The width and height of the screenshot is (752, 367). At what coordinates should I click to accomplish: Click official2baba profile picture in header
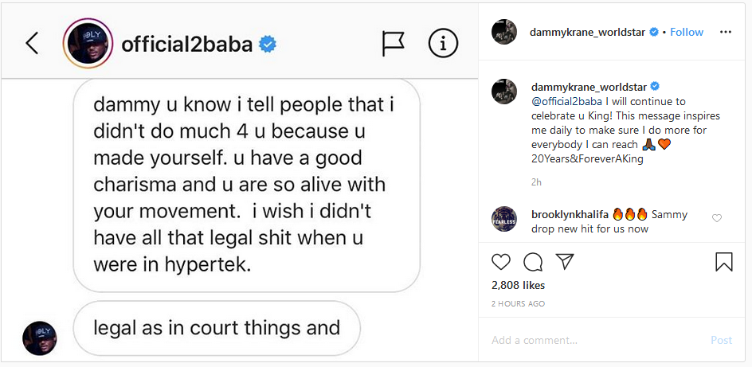(85, 44)
